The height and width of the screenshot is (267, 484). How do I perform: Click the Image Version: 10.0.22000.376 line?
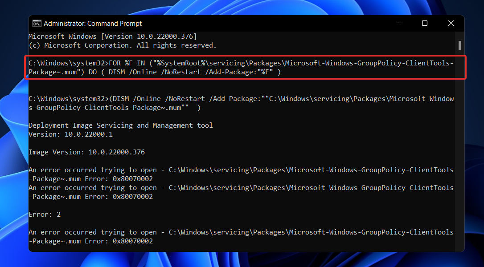coord(86,152)
